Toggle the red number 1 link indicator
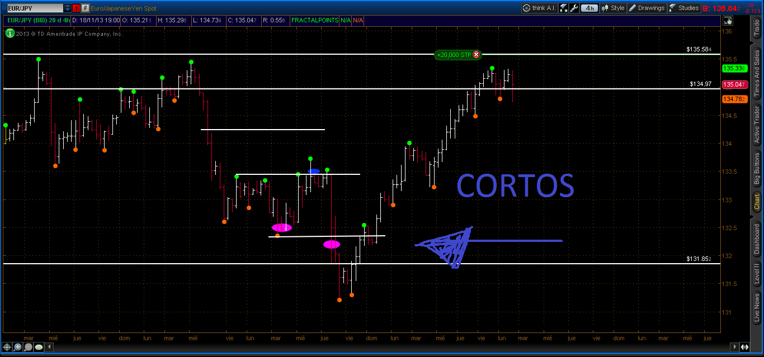The width and height of the screenshot is (764, 357). pos(76,8)
